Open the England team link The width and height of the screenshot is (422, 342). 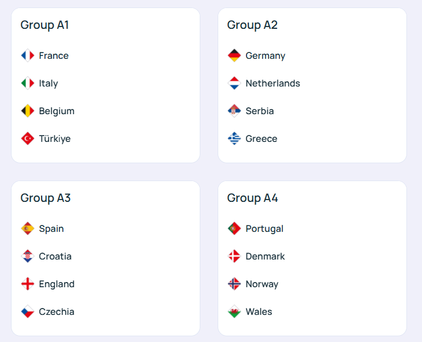pyautogui.click(x=57, y=284)
